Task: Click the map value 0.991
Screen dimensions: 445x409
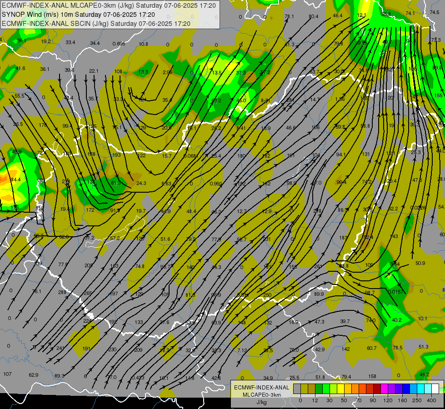Action: (x=216, y=184)
